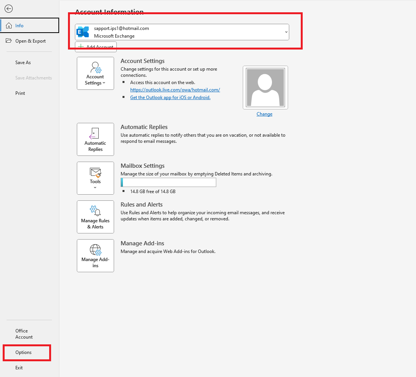
Task: Select Options from the sidebar
Action: click(23, 352)
